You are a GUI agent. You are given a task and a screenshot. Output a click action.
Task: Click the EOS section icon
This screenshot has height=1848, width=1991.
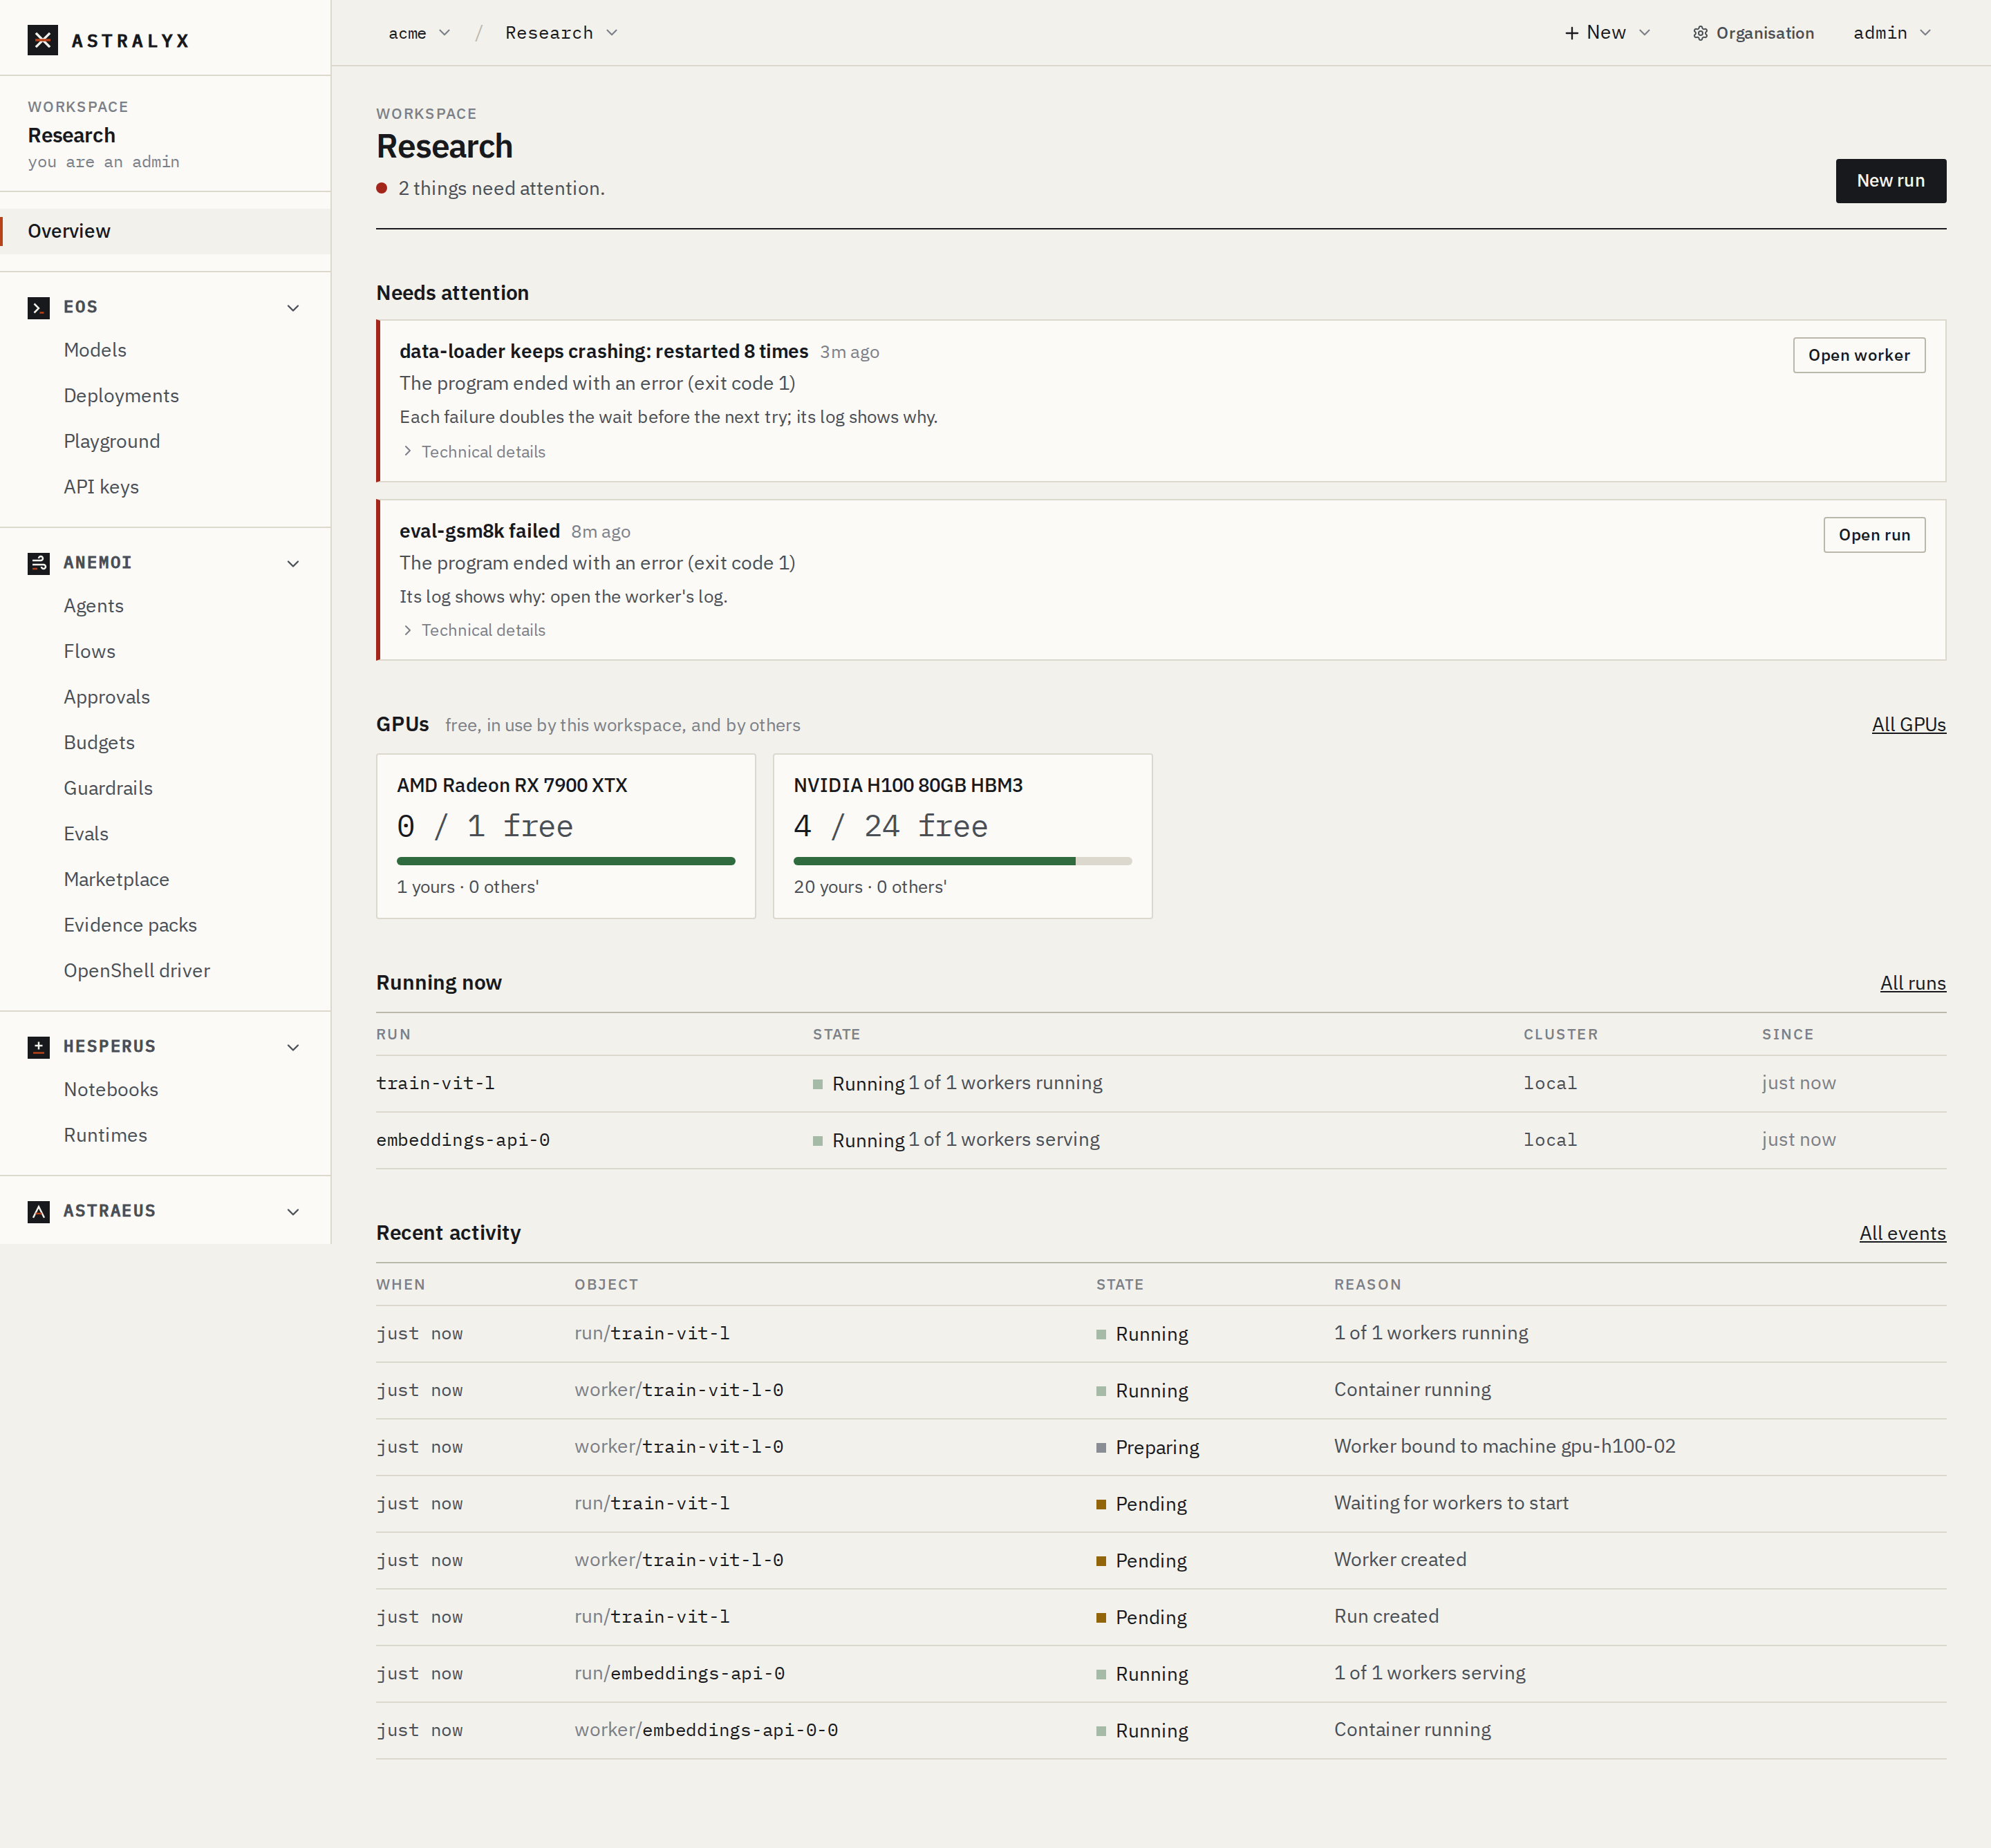tap(39, 308)
